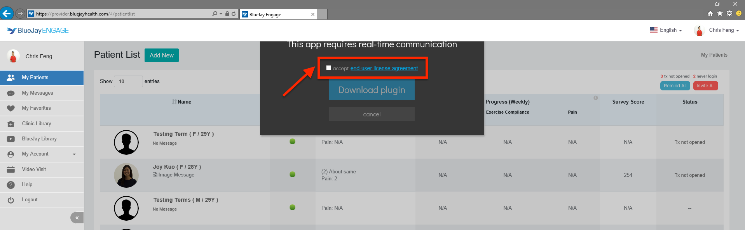The image size is (745, 230).
Task: Check the accept license agreement checkbox
Action: pyautogui.click(x=328, y=67)
